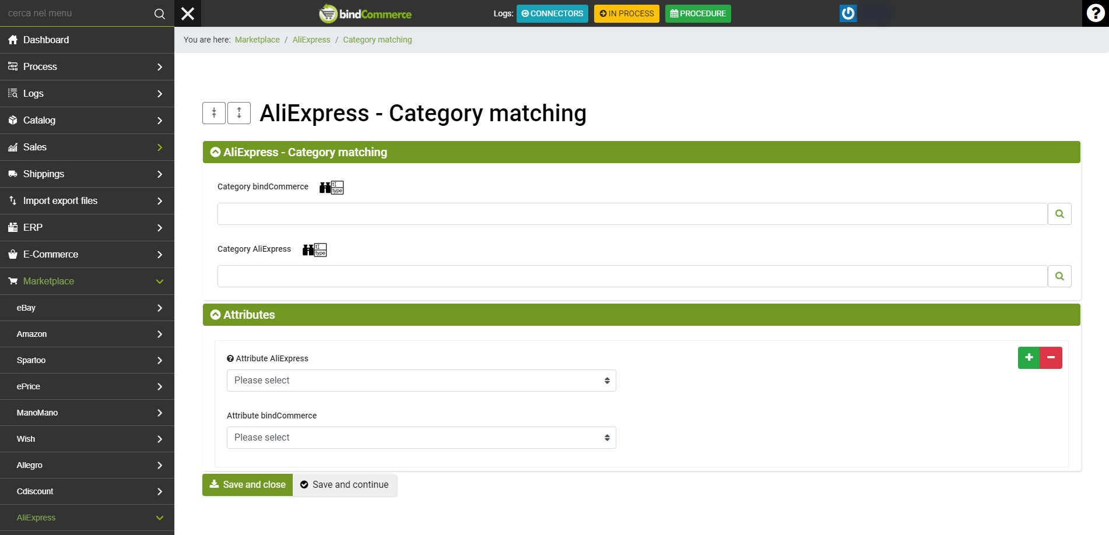This screenshot has width=1109, height=535.
Task: Focus the 'cerca nel menu' search field
Action: (76, 13)
